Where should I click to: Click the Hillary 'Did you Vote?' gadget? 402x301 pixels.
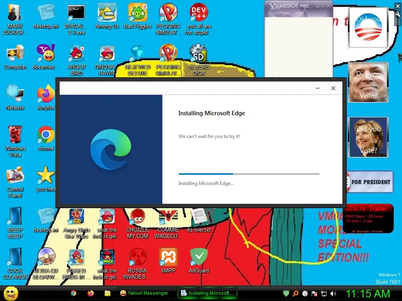coord(368,137)
